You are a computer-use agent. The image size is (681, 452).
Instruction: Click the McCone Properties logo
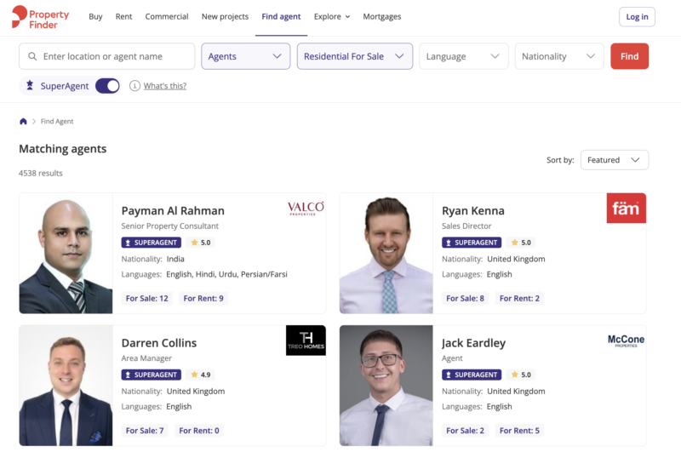coord(626,340)
